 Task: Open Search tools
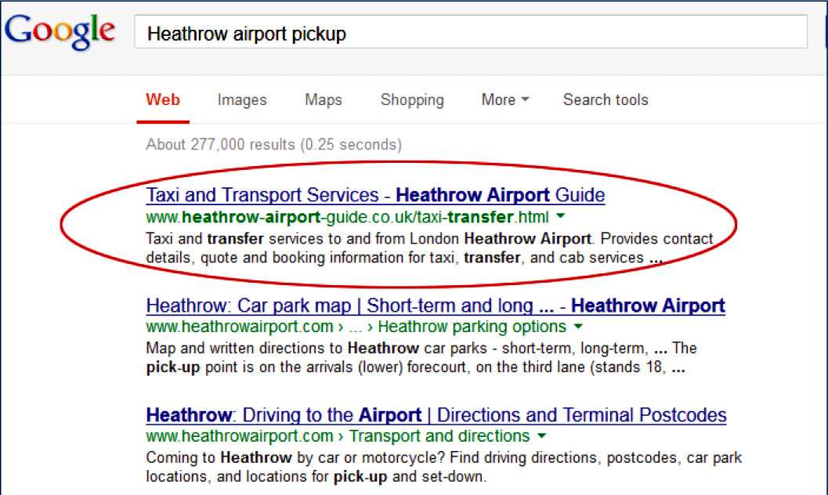(606, 99)
